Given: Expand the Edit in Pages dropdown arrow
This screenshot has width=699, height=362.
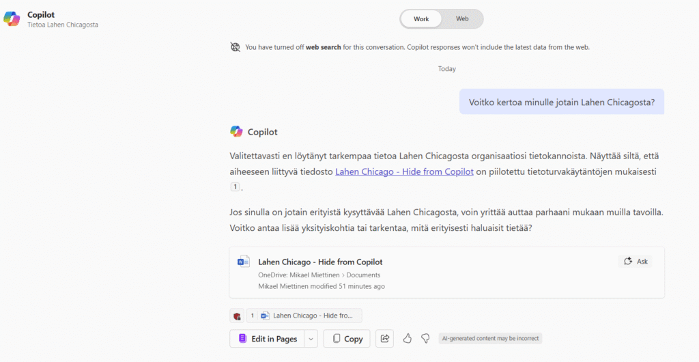Looking at the screenshot, I should point(311,339).
